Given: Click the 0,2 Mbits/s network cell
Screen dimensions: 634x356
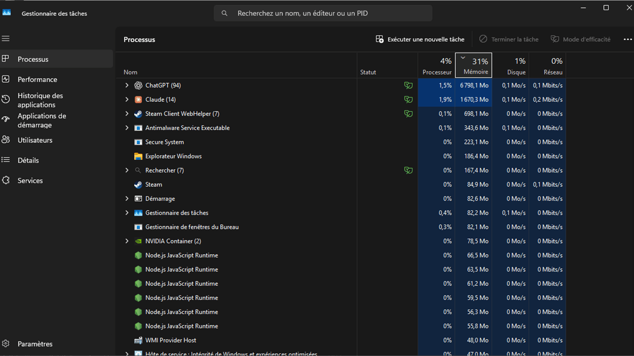Looking at the screenshot, I should click(x=547, y=100).
